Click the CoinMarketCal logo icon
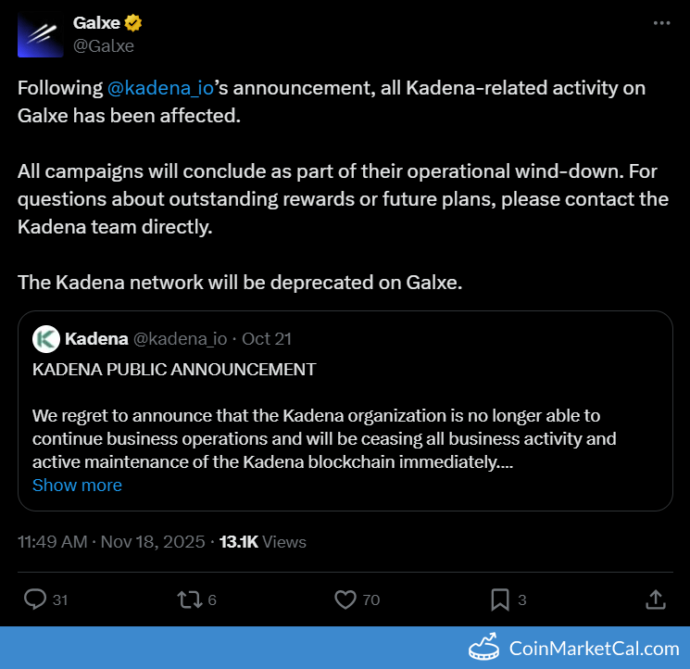690x669 pixels. tap(484, 648)
